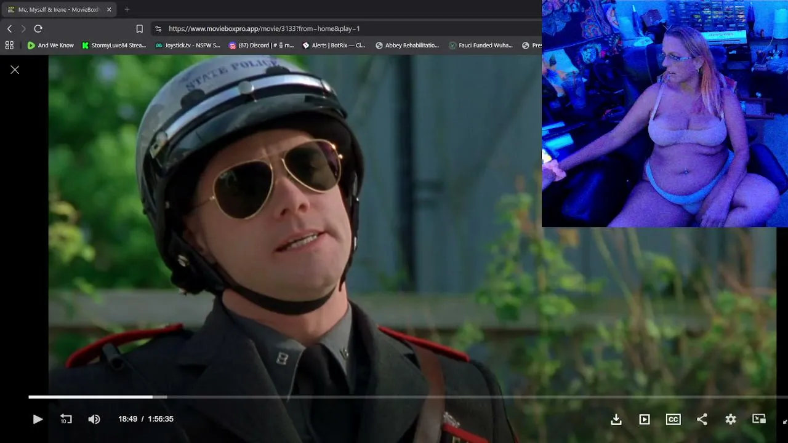Open a new browser tab
Screen dimensions: 788x443
[127, 10]
